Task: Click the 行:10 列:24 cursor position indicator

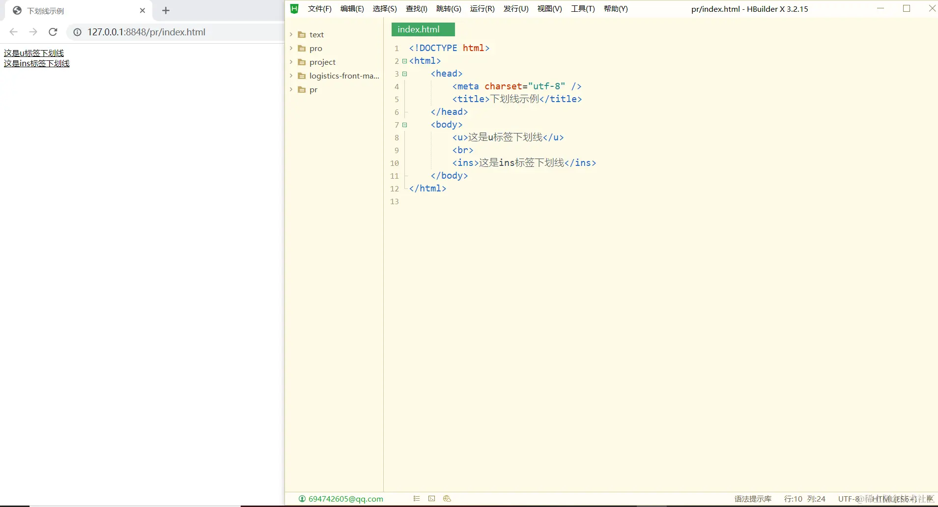Action: tap(805, 499)
